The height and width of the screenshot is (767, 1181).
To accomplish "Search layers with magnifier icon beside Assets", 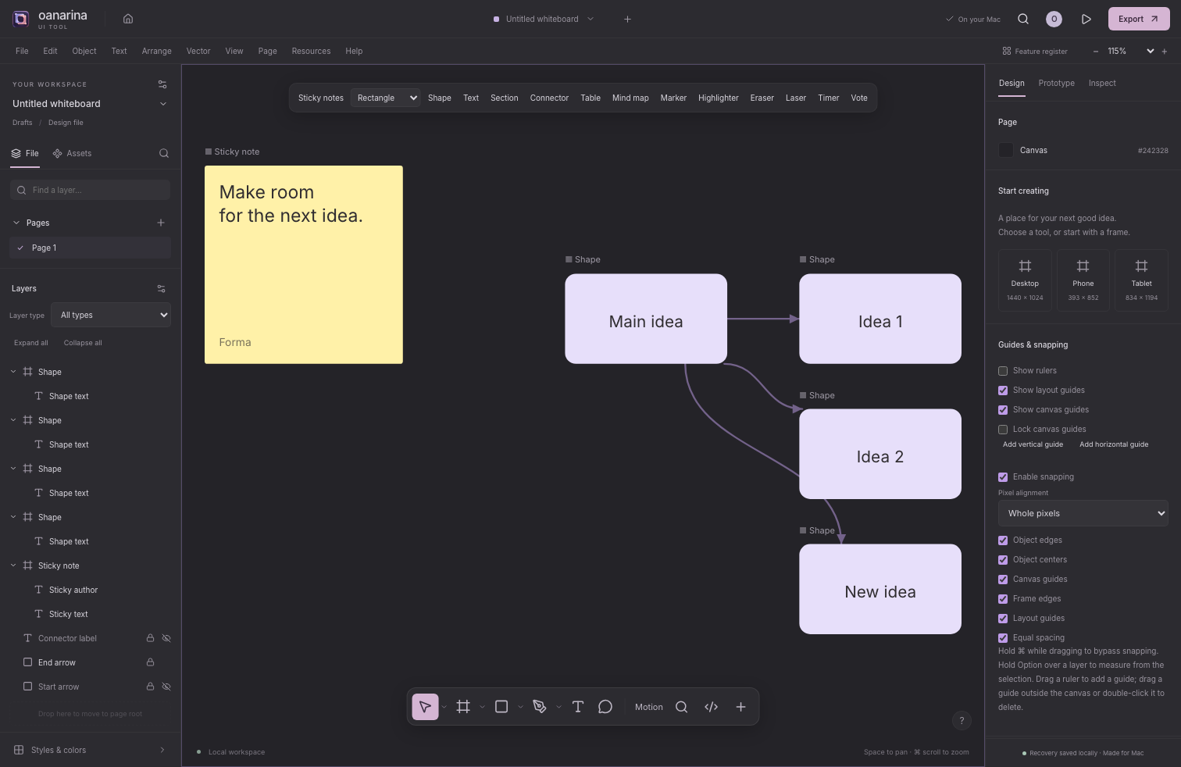I will click(x=164, y=153).
